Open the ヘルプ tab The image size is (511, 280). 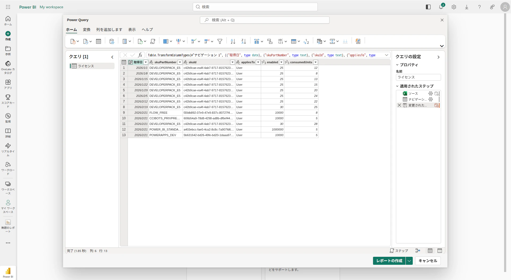147,30
